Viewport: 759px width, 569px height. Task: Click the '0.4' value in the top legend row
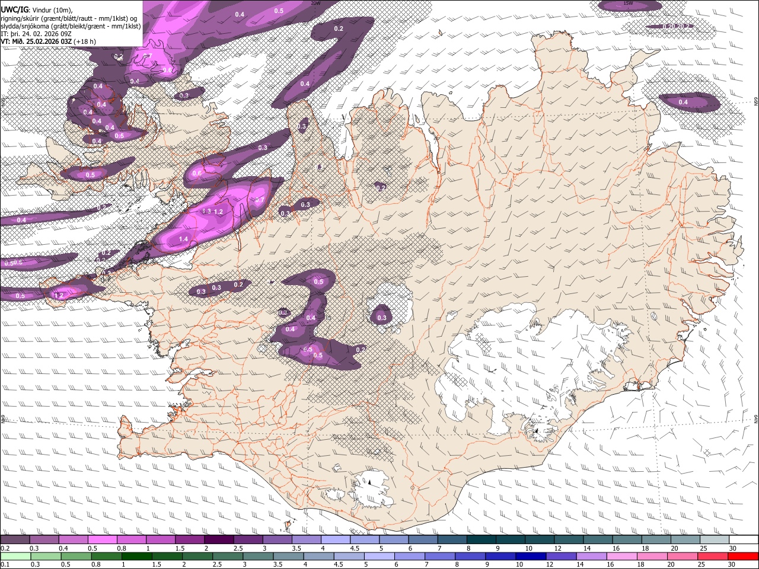point(63,548)
